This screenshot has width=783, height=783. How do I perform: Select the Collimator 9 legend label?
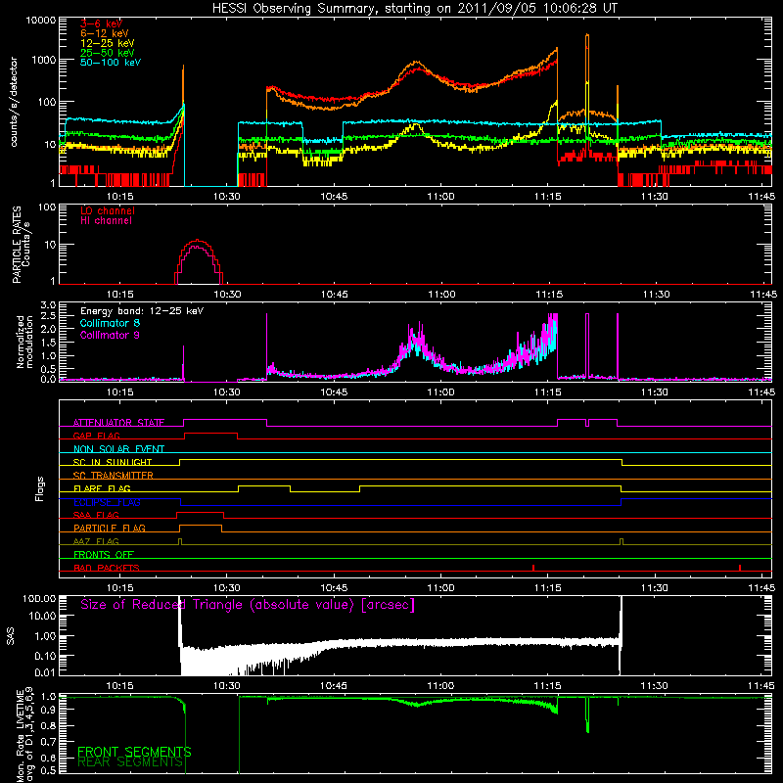pyautogui.click(x=110, y=335)
